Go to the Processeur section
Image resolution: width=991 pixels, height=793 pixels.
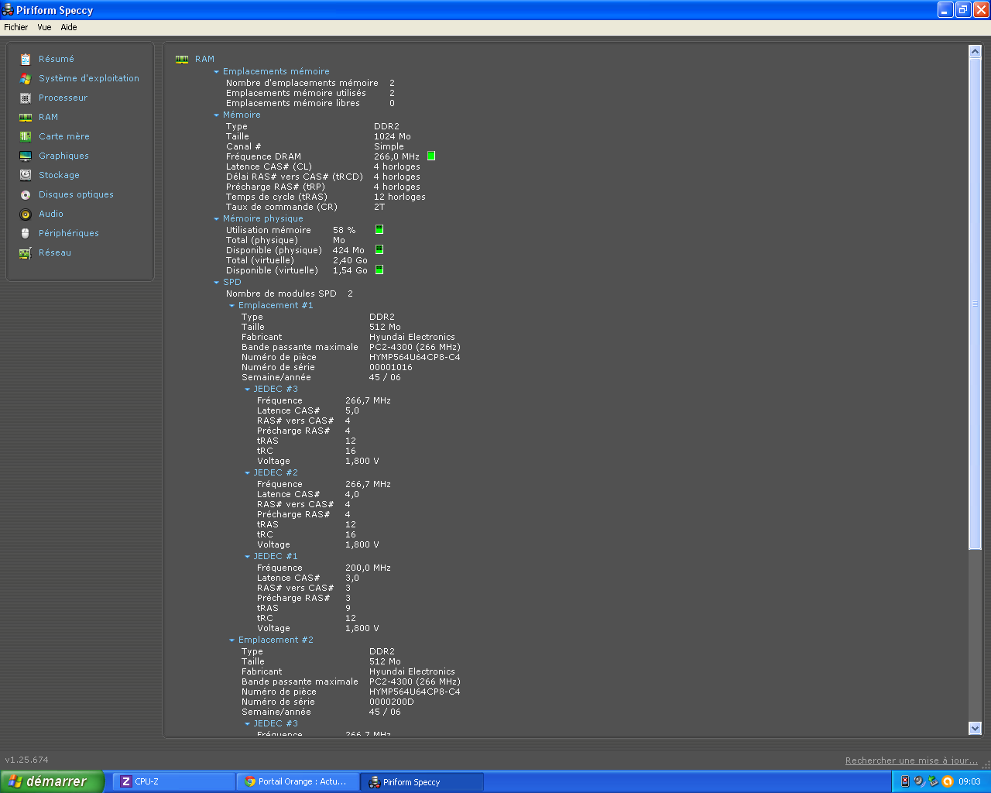(x=63, y=98)
